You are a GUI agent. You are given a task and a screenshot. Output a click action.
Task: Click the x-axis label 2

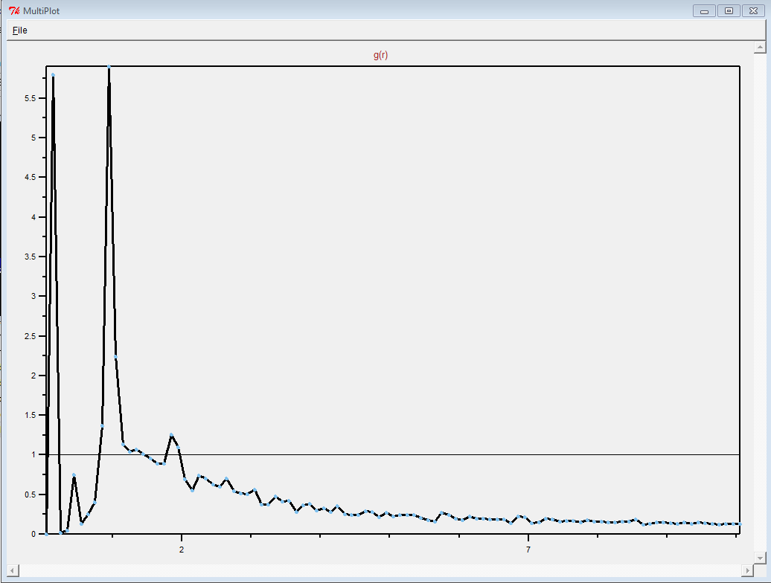(182, 550)
